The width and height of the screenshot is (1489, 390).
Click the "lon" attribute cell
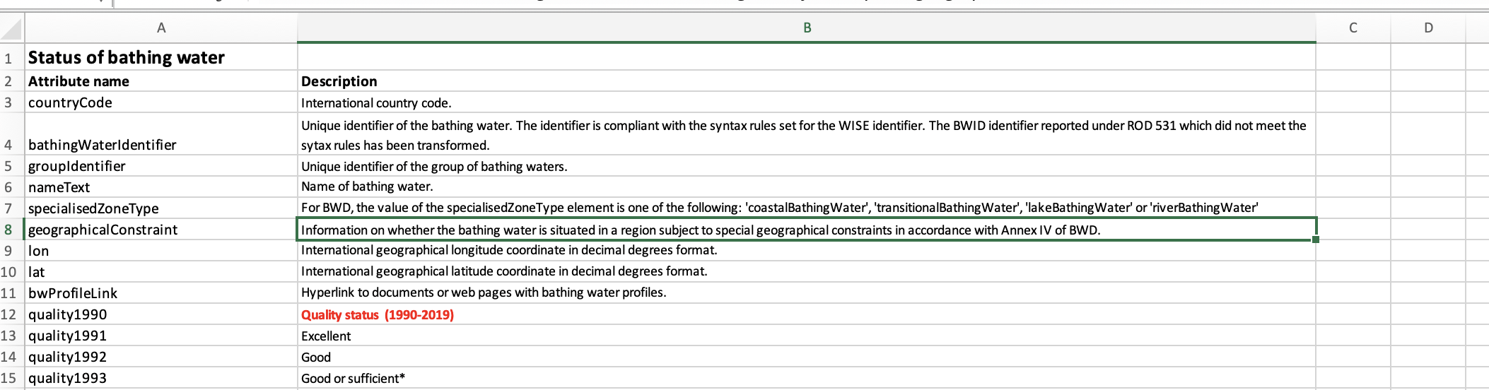(39, 251)
